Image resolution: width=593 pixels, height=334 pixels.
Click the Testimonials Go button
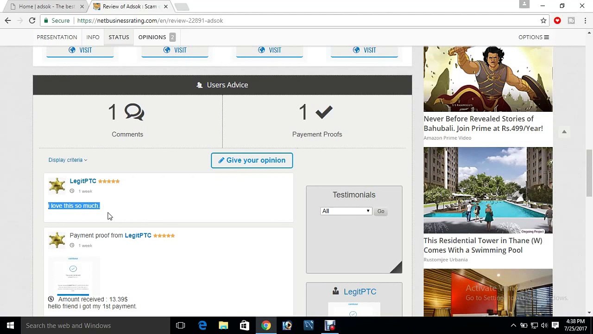tap(381, 211)
